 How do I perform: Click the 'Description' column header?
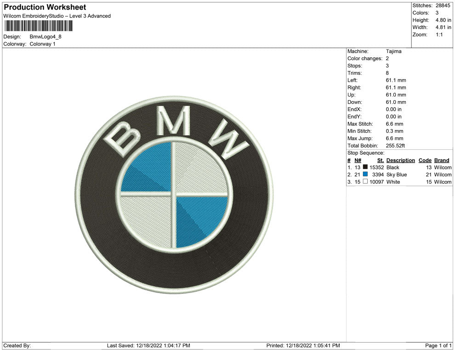click(x=401, y=160)
